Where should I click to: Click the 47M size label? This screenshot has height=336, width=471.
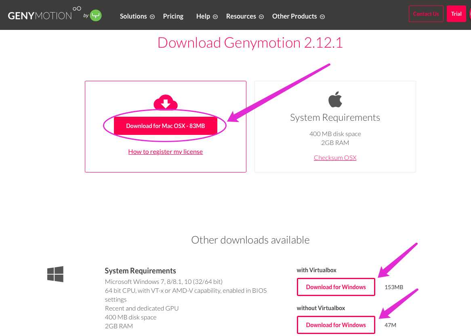tap(390, 325)
